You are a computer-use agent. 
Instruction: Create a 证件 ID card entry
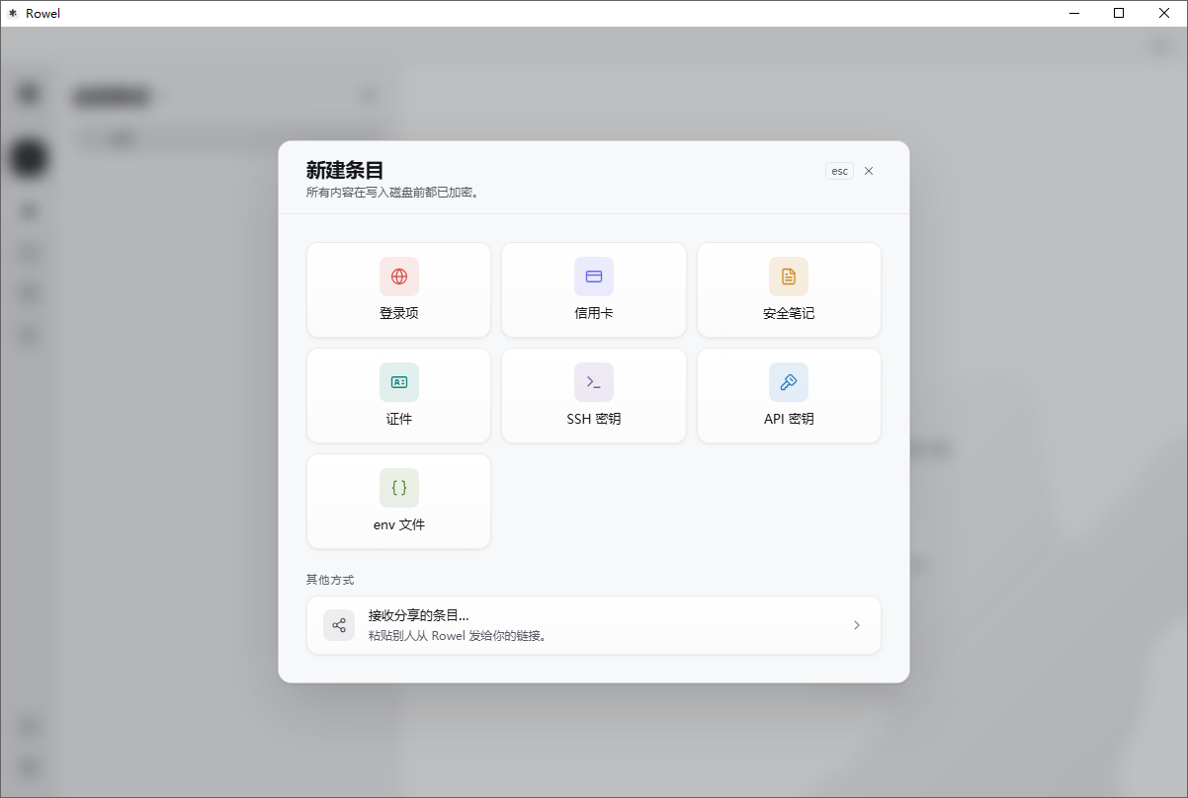pyautogui.click(x=398, y=395)
